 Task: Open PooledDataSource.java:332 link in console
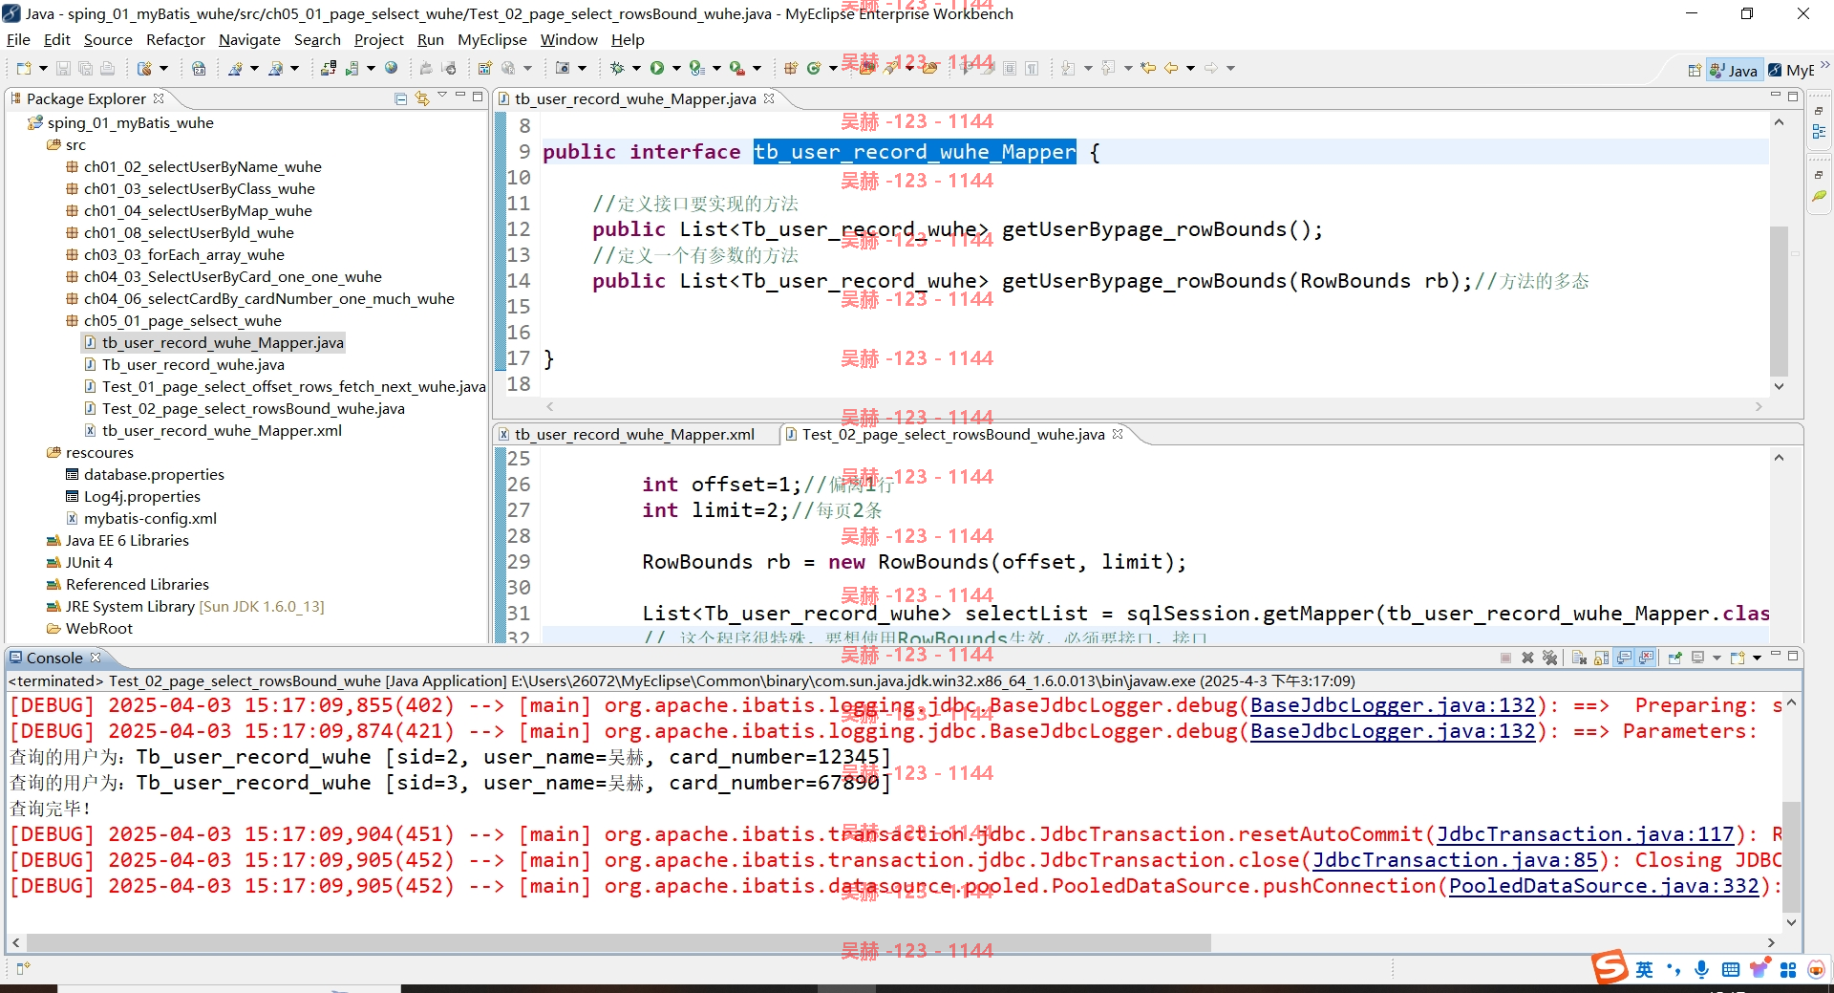[1604, 886]
